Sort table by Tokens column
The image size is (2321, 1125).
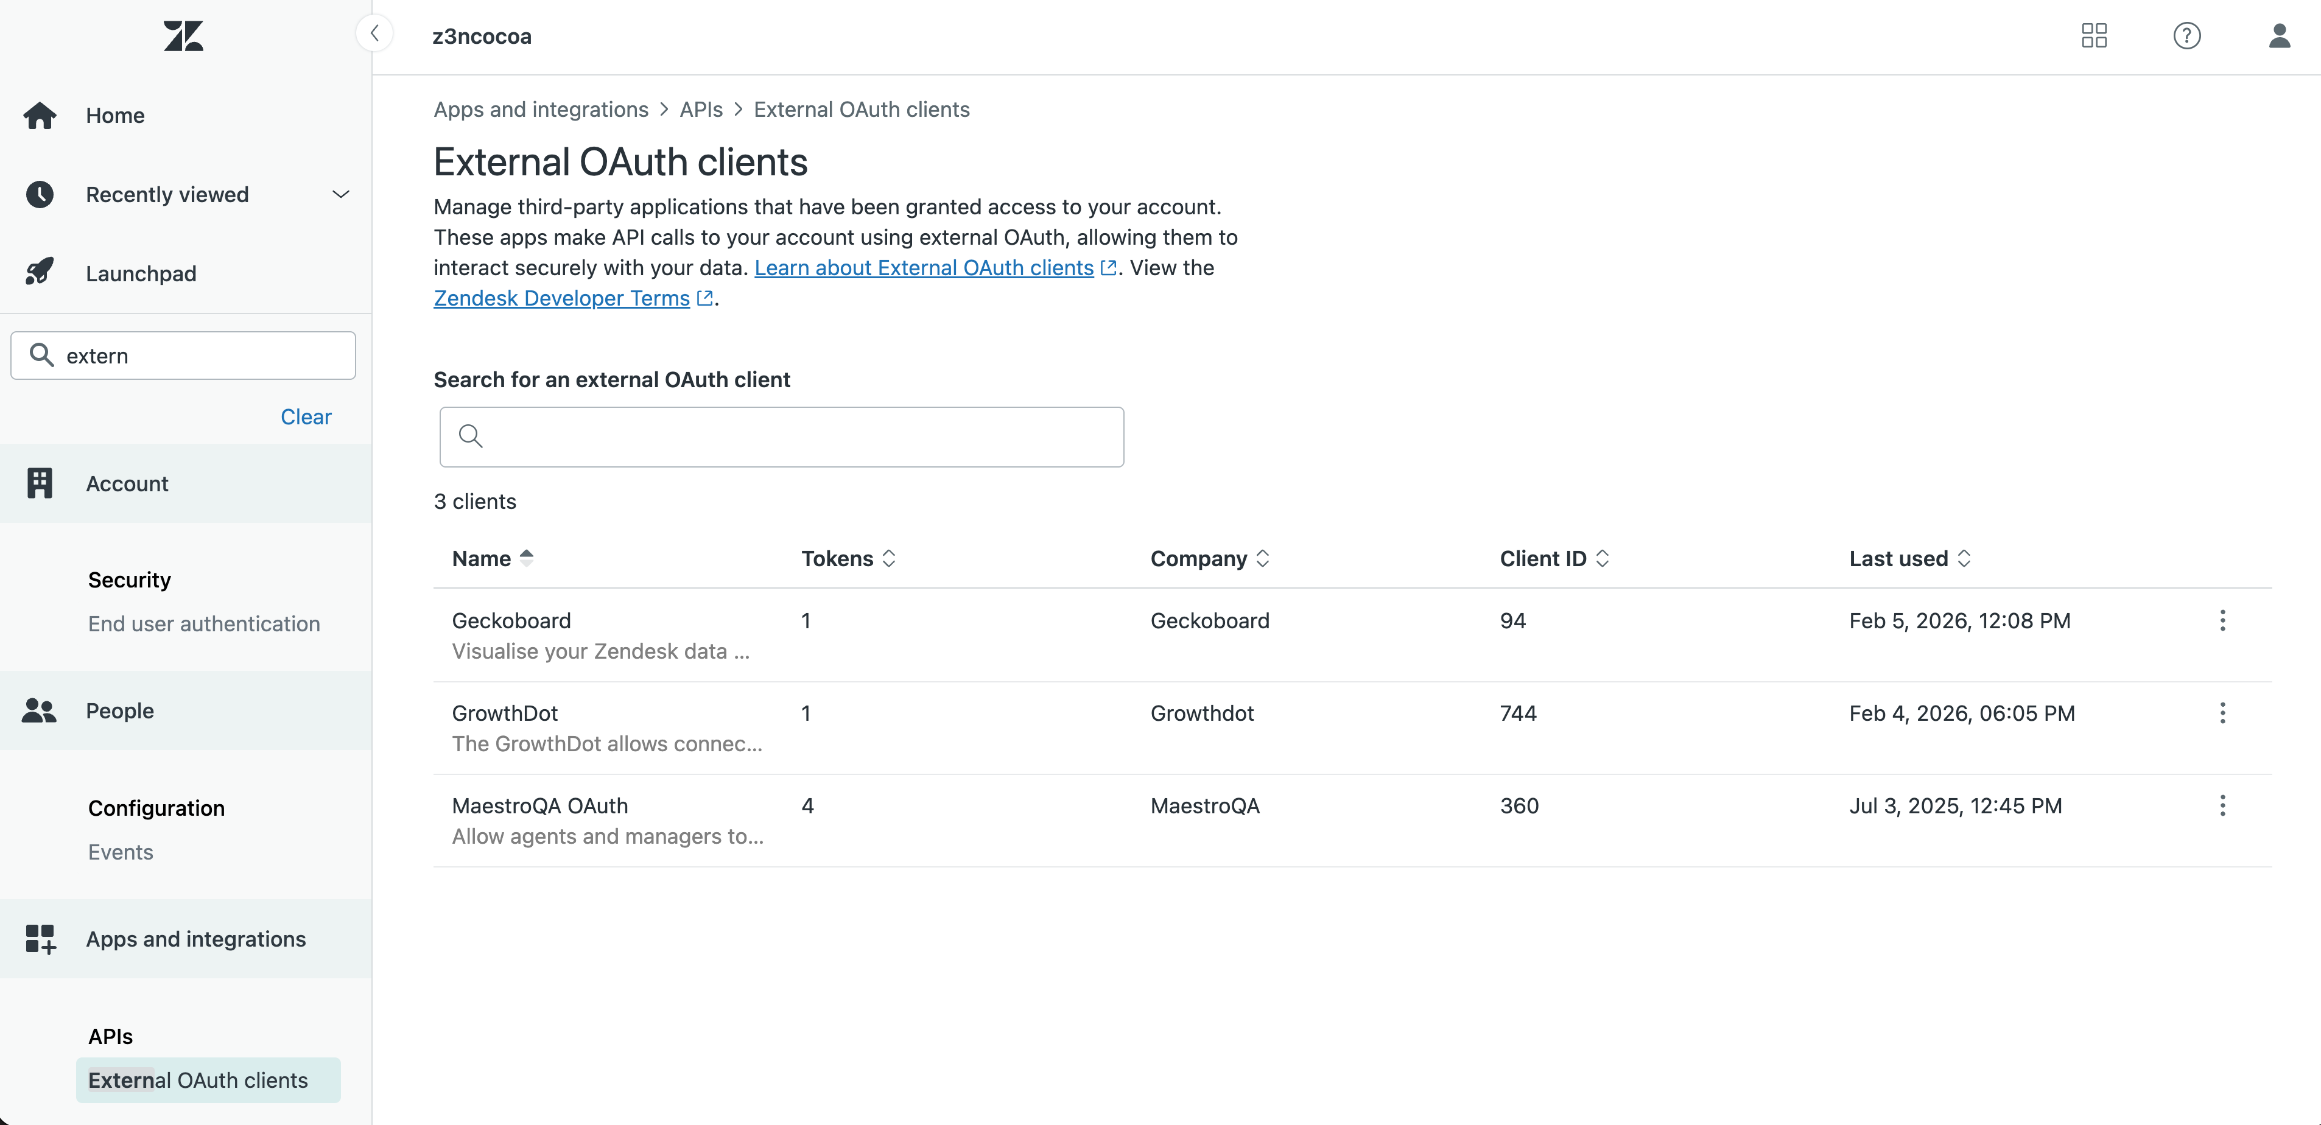(x=847, y=558)
